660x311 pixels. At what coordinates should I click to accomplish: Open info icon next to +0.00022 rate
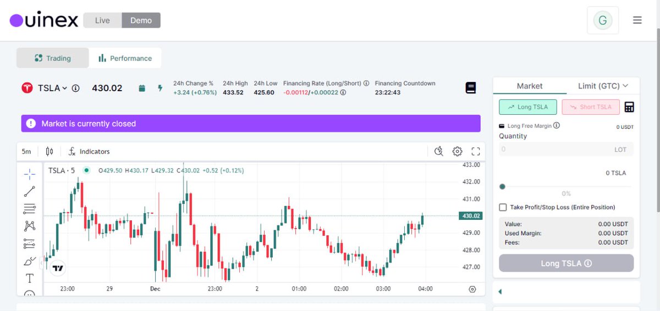click(343, 92)
